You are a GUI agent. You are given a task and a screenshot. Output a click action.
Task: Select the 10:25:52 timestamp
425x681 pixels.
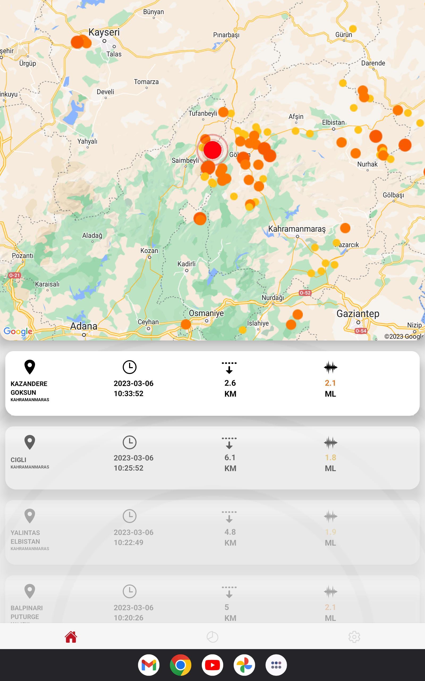point(129,468)
